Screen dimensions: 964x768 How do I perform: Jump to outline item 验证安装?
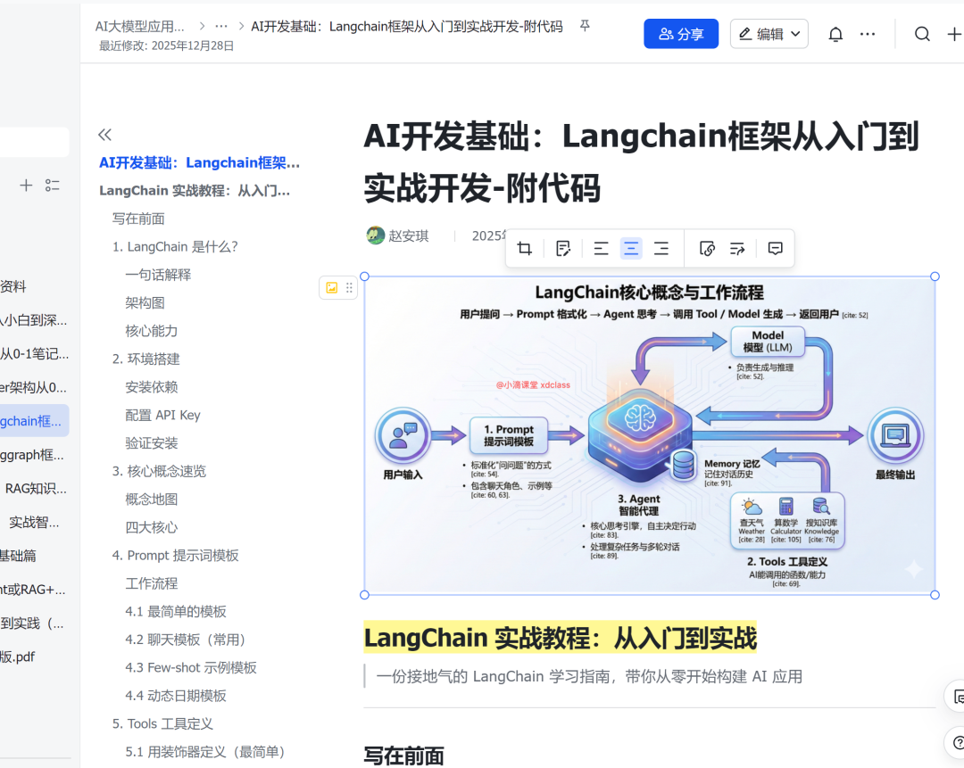[151, 443]
